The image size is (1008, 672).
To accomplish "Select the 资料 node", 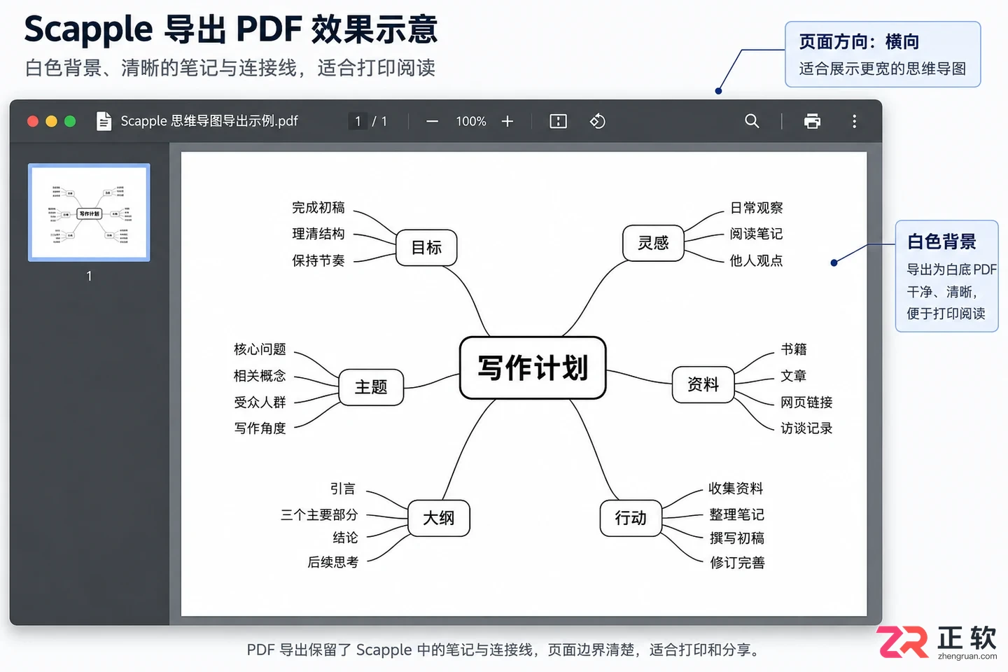I will click(x=703, y=384).
